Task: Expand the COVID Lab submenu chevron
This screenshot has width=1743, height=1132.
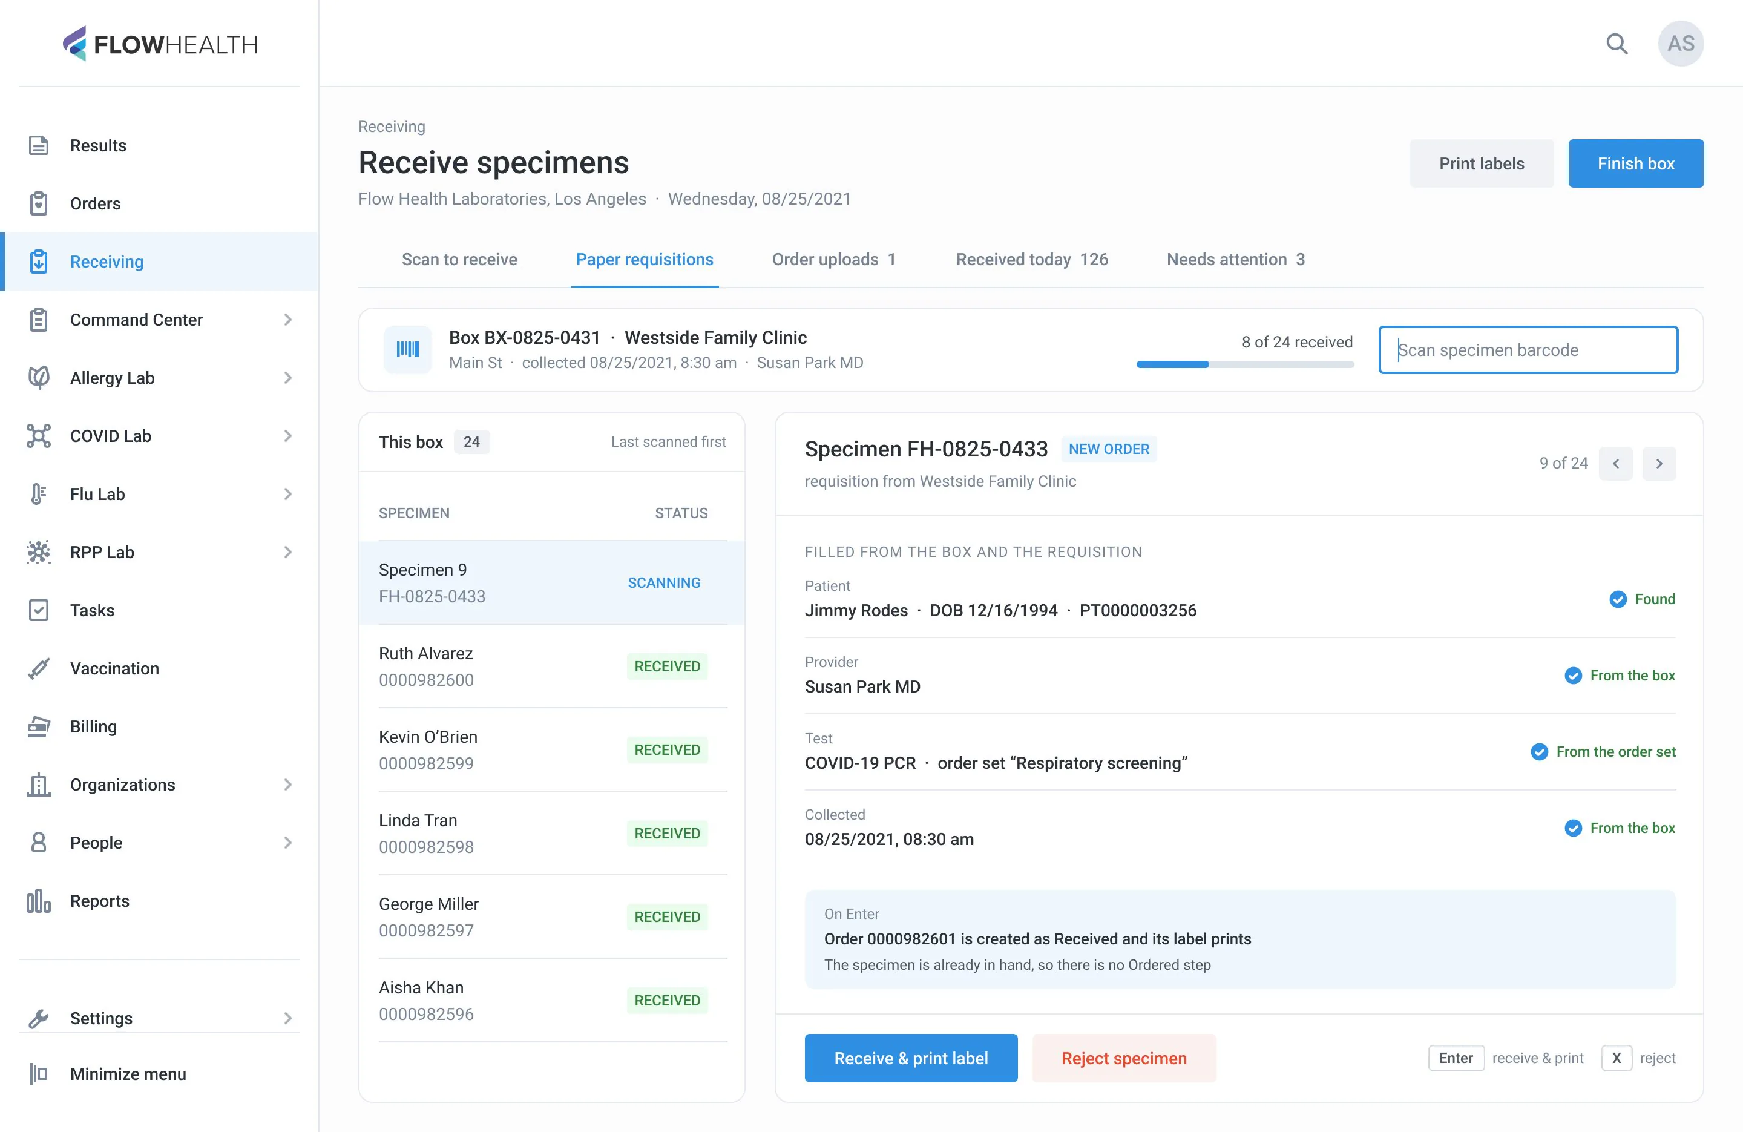Action: 288,436
